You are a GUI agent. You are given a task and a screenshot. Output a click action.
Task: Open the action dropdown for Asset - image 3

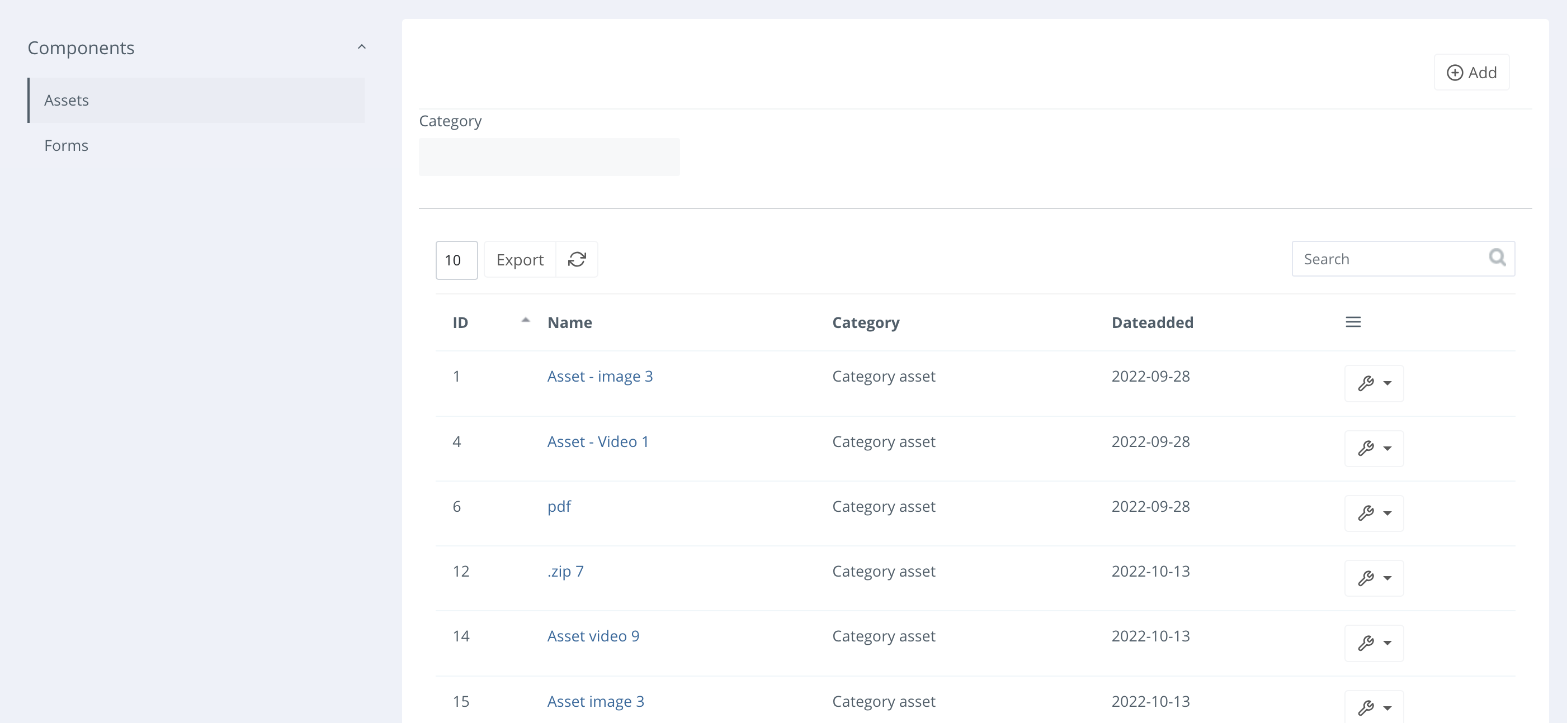pos(1387,383)
